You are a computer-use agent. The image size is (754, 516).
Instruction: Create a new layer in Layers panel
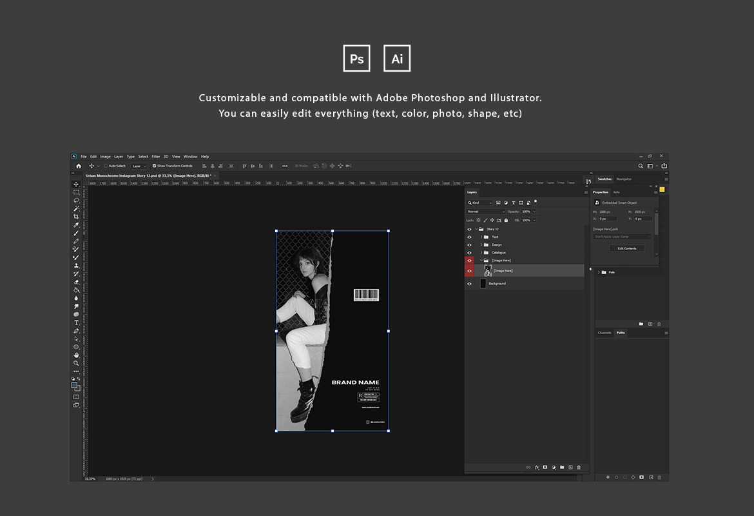(x=570, y=468)
